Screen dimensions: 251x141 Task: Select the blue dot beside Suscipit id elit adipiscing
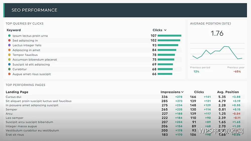point(9,64)
